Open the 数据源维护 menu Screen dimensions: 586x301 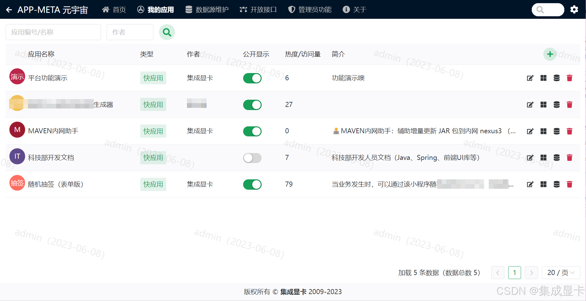[x=207, y=10]
